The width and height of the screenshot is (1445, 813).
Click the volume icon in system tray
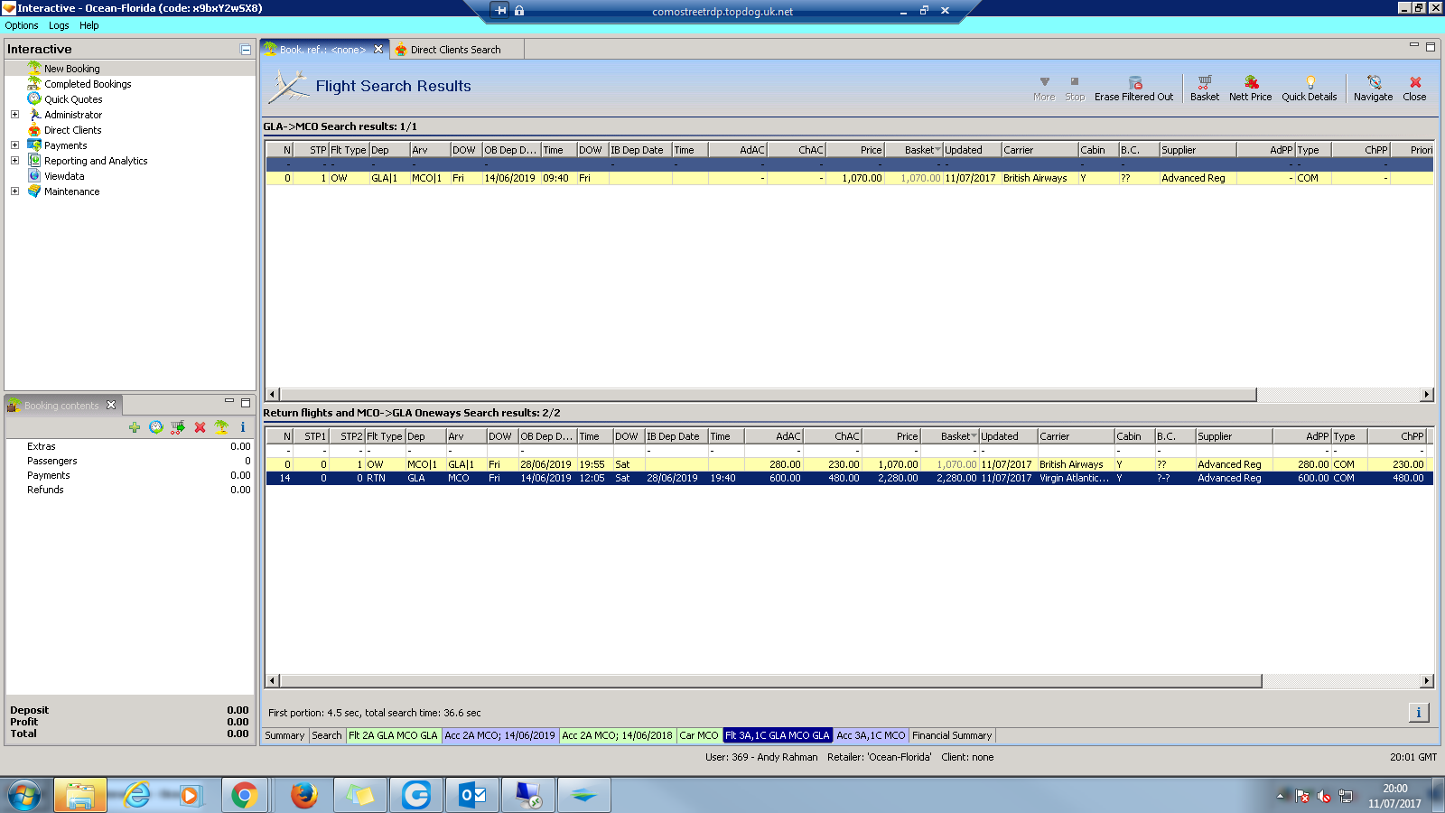tap(1324, 796)
